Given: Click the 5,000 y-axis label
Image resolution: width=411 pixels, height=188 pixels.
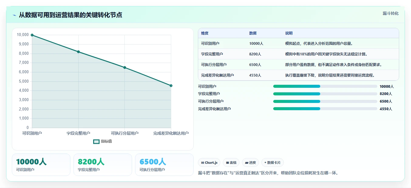Looking at the screenshot, I should coord(24,81).
